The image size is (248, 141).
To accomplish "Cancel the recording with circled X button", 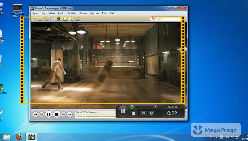I will coord(151,113).
